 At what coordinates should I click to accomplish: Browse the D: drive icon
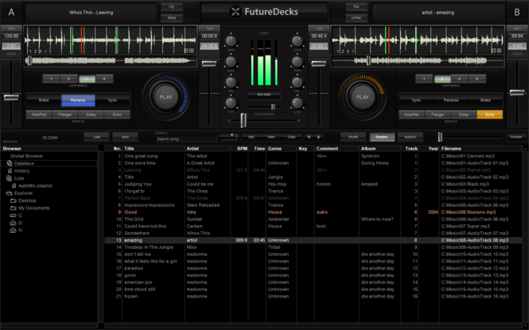coord(14,223)
